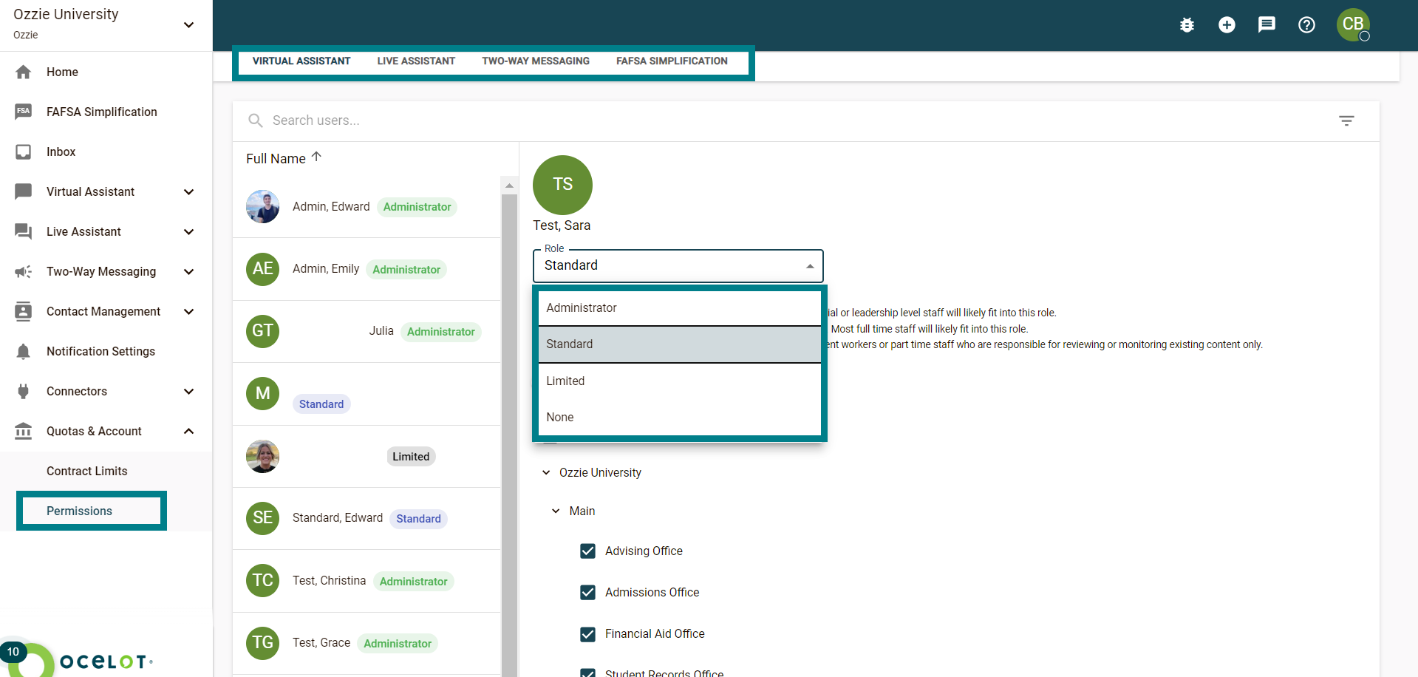Uncheck the Advising Office checkbox

pyautogui.click(x=587, y=551)
